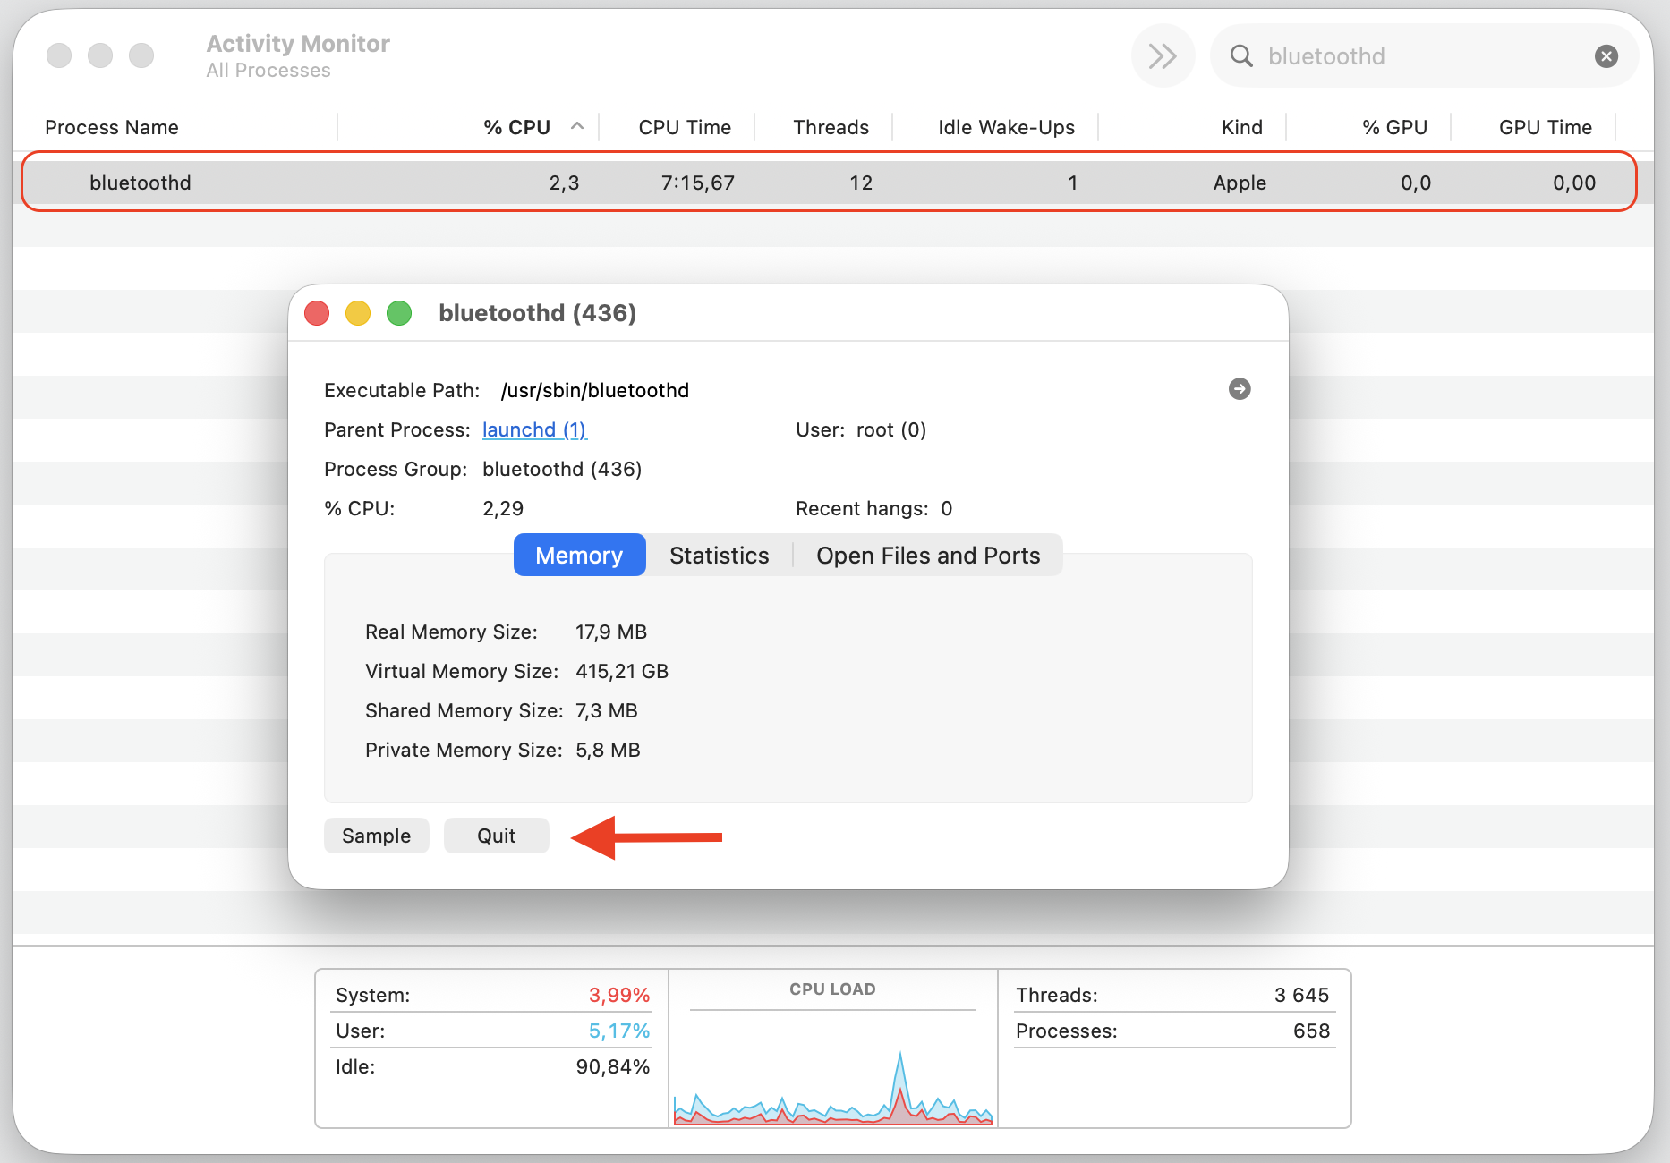Click the Shared Memory Size value 7,3 MB
The height and width of the screenshot is (1163, 1670).
(607, 711)
